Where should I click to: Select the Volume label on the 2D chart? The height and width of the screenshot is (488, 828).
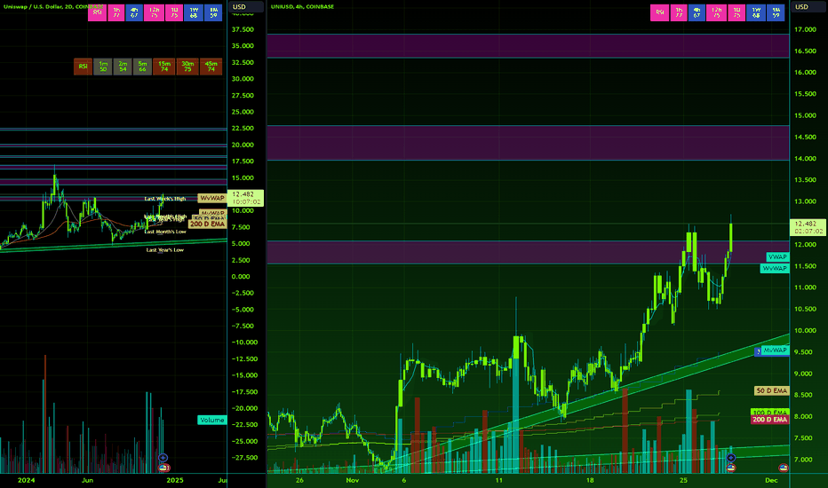pyautogui.click(x=211, y=420)
